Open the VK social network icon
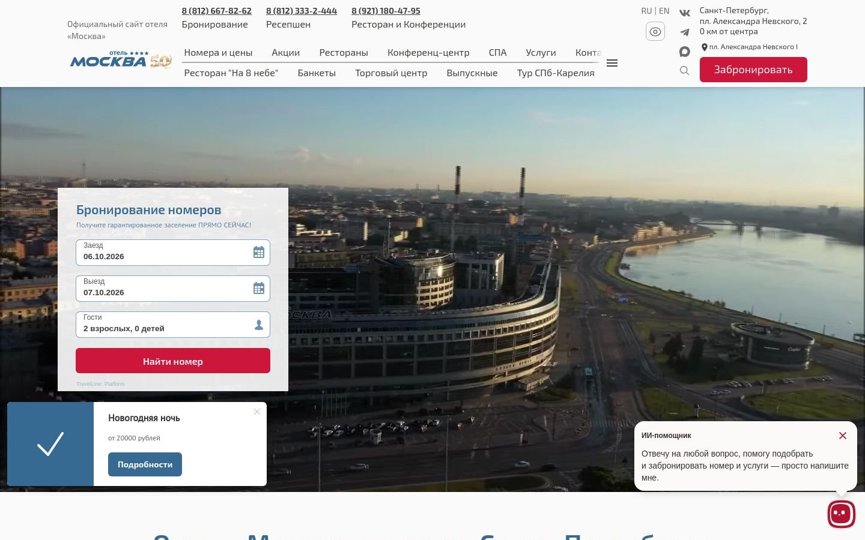865x540 pixels. point(684,13)
